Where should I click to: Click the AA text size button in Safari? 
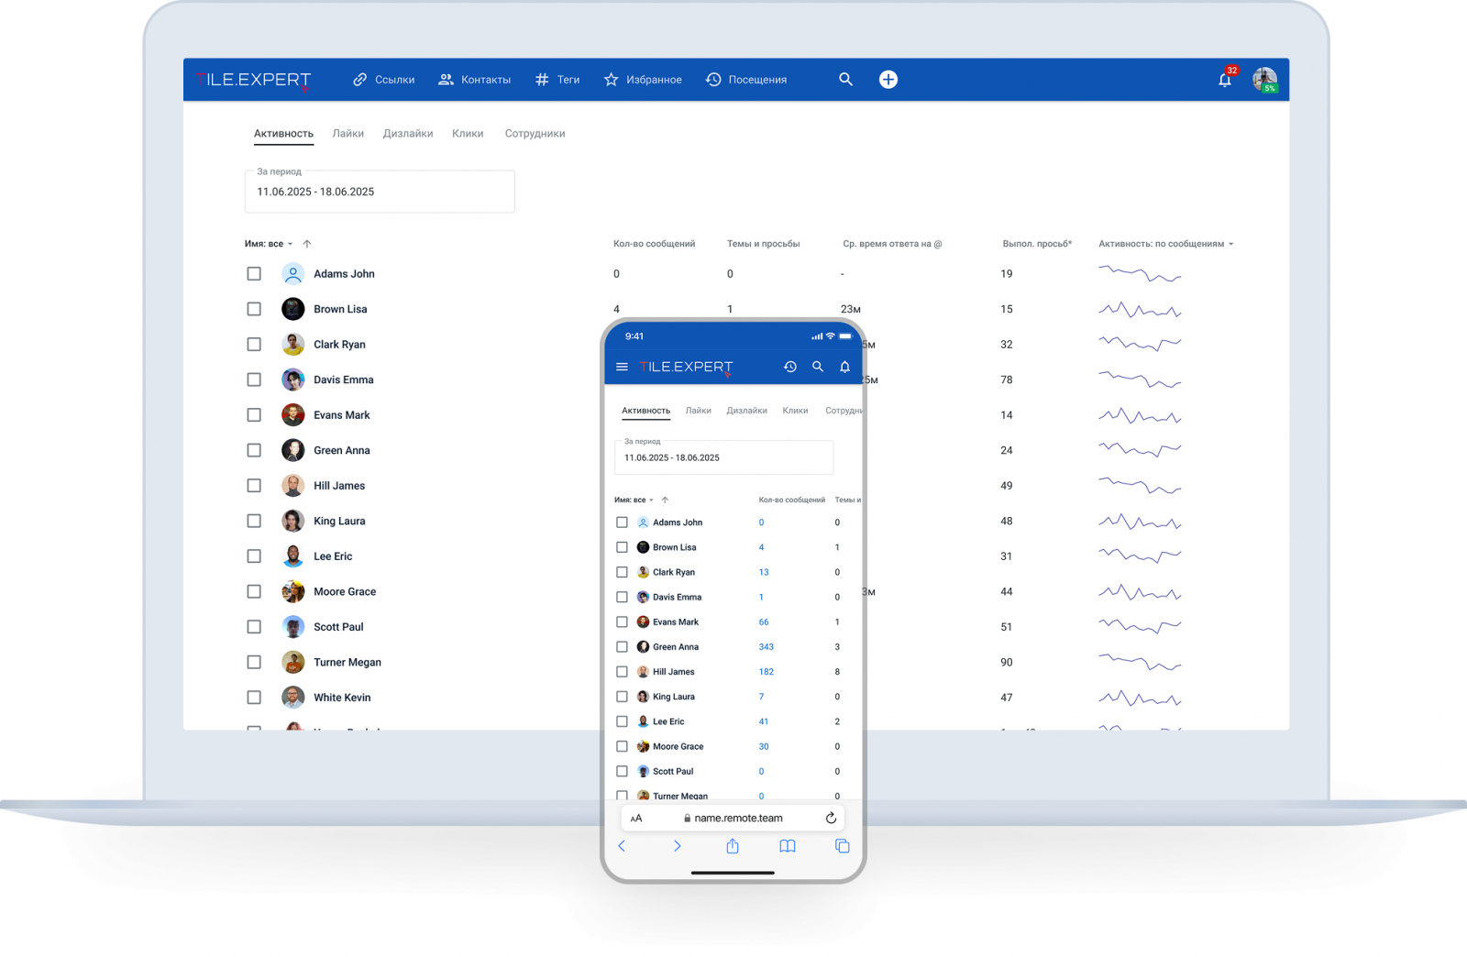(x=636, y=819)
